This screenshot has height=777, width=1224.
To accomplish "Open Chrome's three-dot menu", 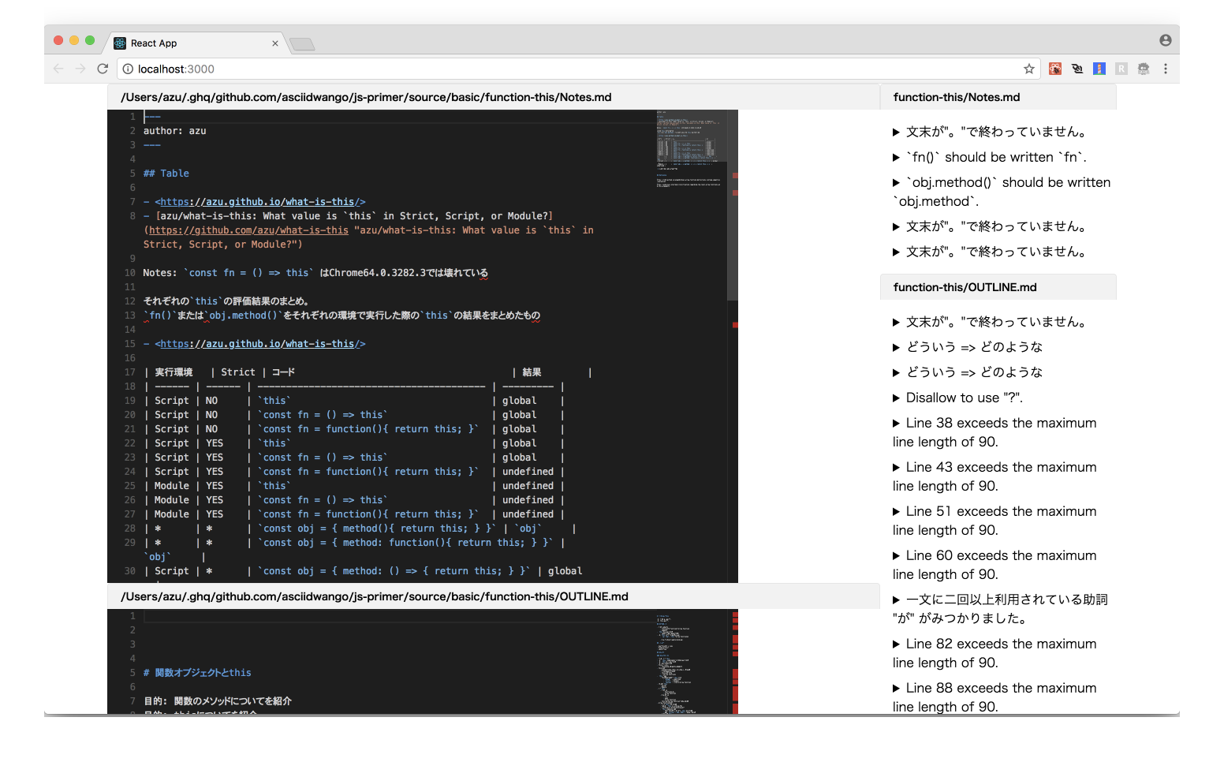I will tap(1166, 69).
